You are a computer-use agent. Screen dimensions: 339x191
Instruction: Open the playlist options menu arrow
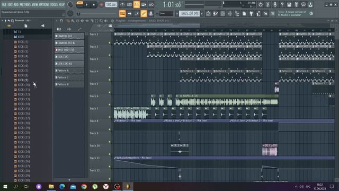tap(57, 21)
